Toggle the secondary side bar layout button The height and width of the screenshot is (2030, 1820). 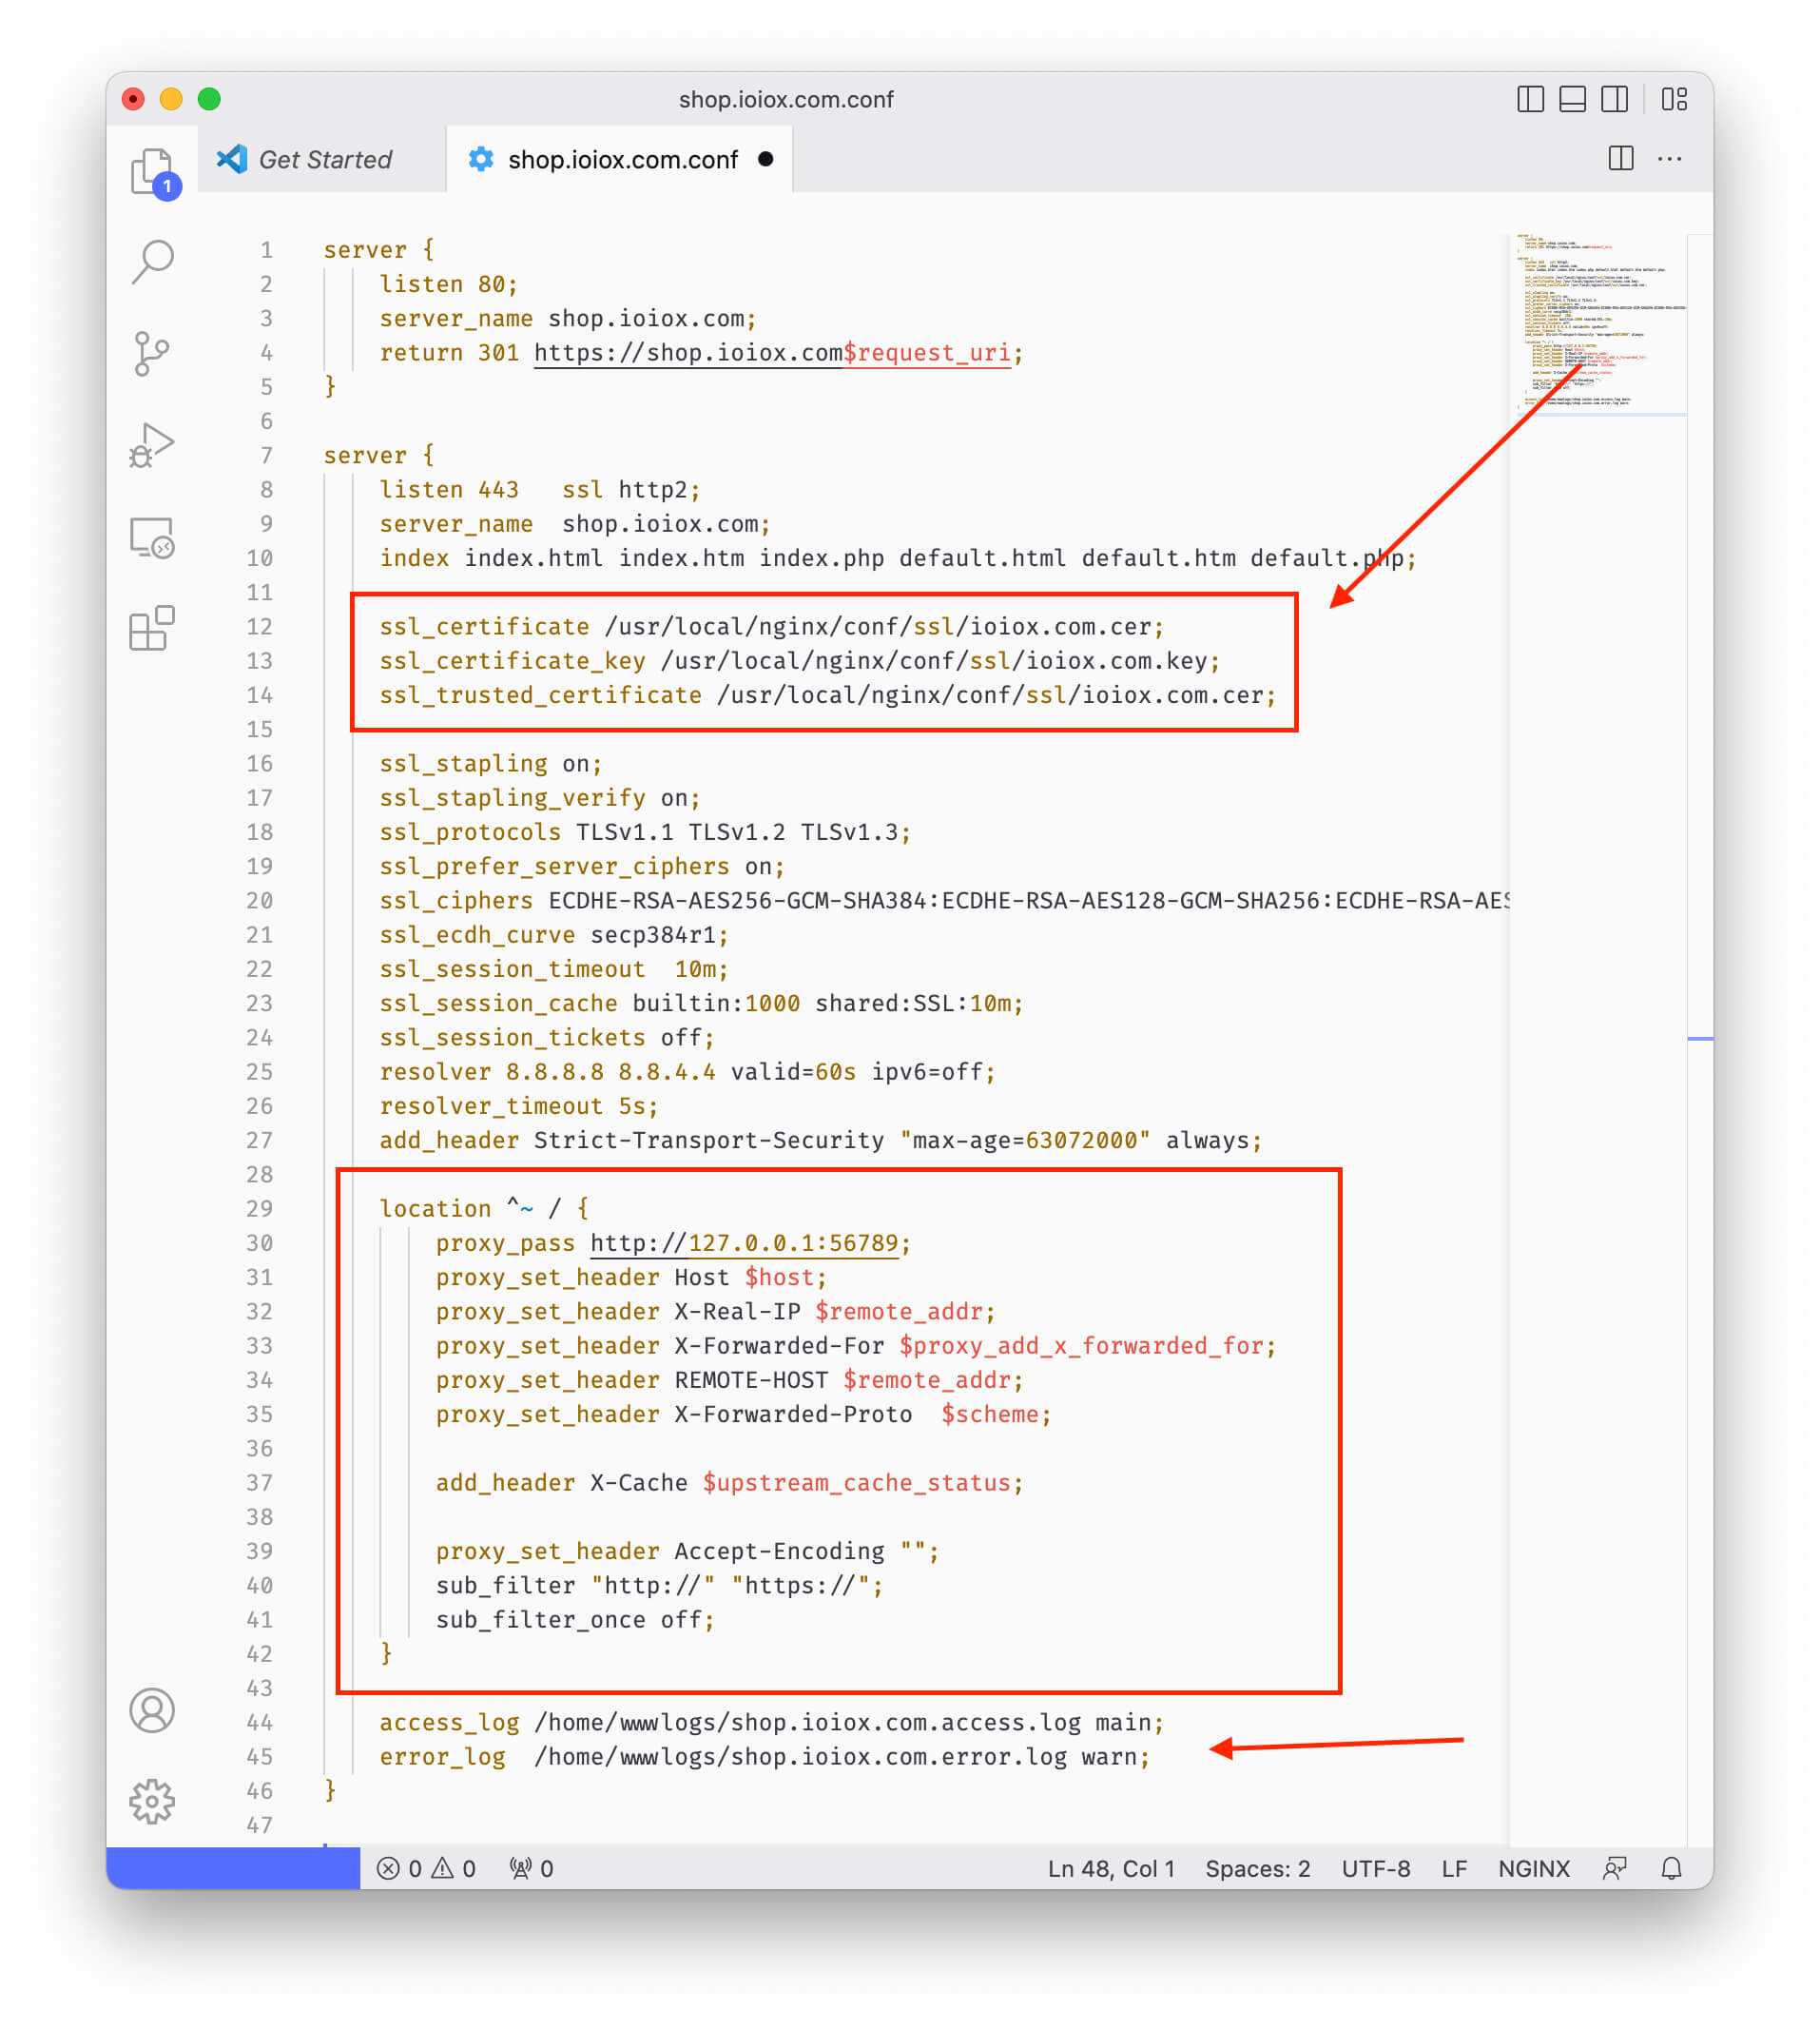tap(1614, 99)
